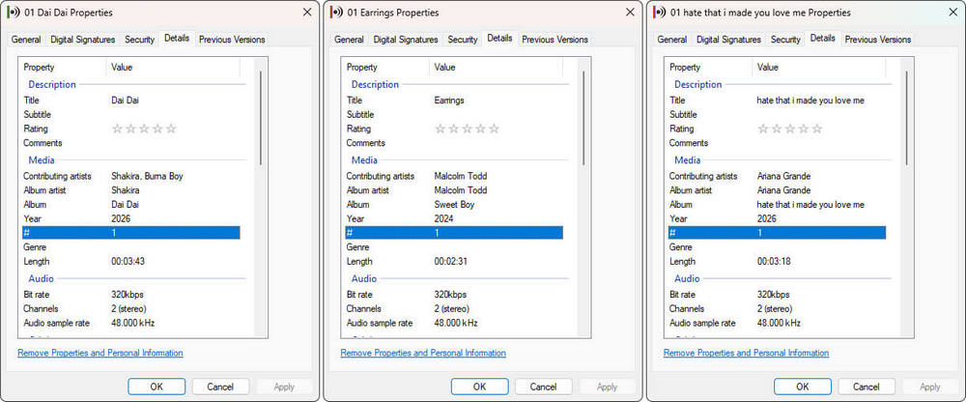The width and height of the screenshot is (966, 402).
Task: Click Cancel in hate that i made you love me Properties
Action: (867, 387)
